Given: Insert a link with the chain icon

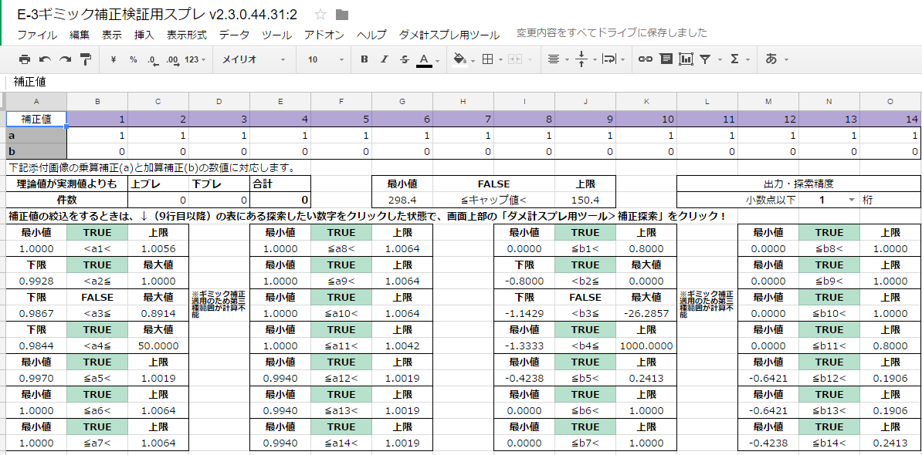Looking at the screenshot, I should (x=645, y=59).
